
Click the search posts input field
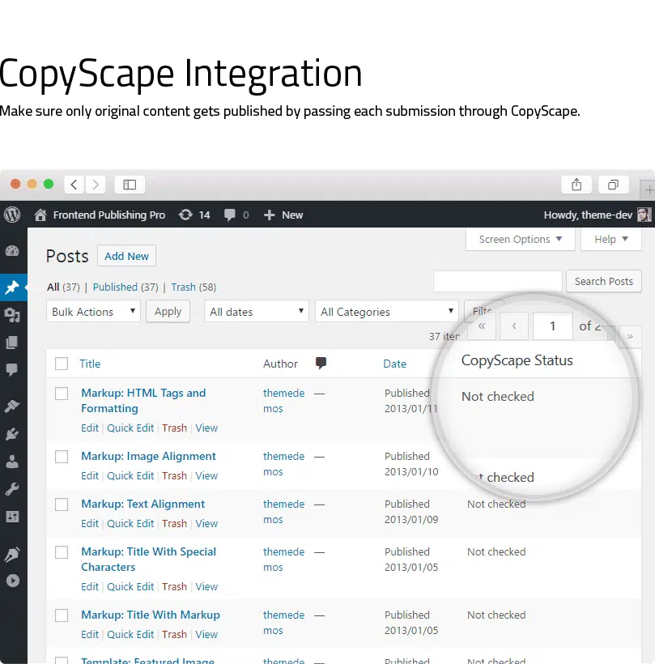tap(498, 281)
